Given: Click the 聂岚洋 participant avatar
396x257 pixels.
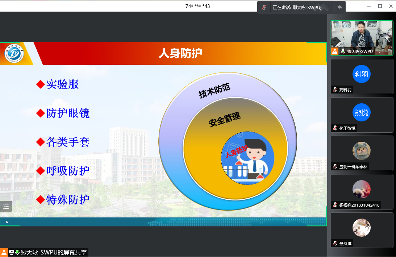Looking at the screenshot, I should pos(362,228).
